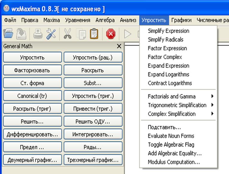Click the Open file folder icon
229x174 pixels.
[x=8, y=34]
